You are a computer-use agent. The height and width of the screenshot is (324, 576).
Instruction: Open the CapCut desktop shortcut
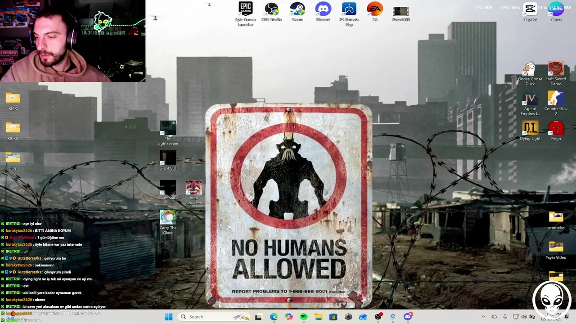pos(530,12)
